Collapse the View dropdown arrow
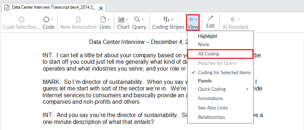This screenshot has height=130, width=304. tap(197, 20)
